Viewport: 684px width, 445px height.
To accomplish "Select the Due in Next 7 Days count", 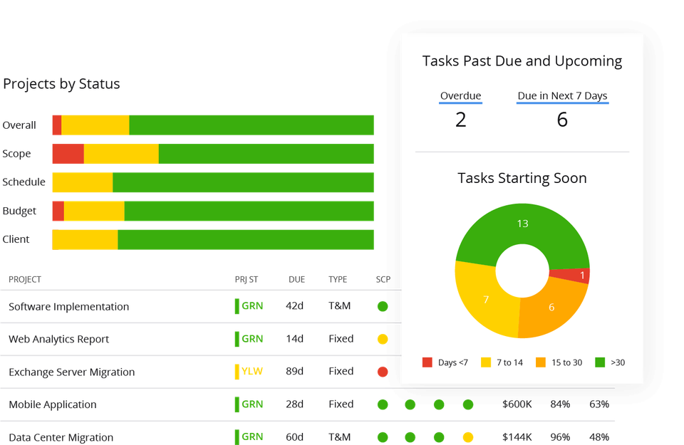I will tap(562, 119).
